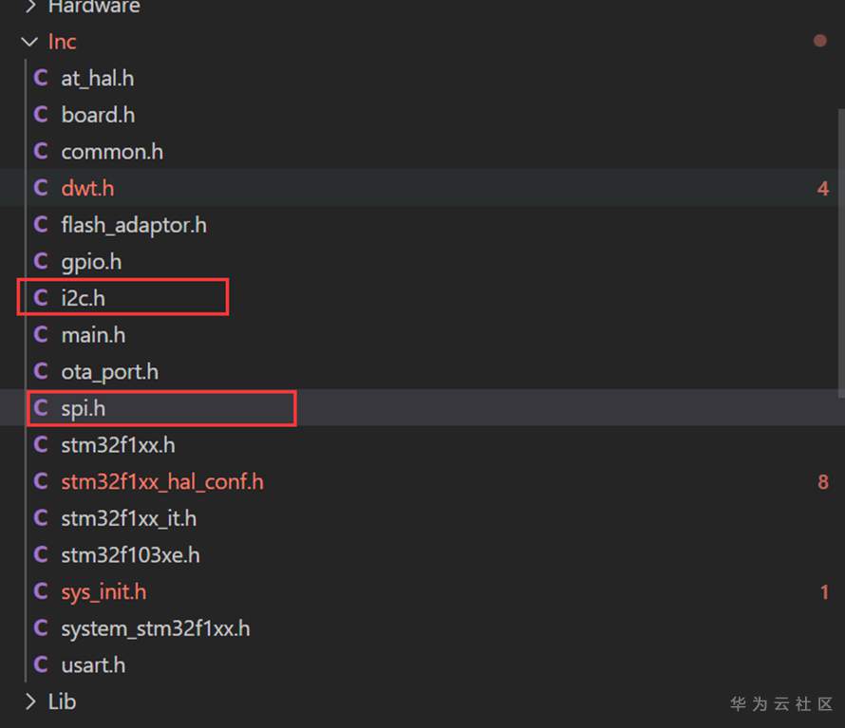Click the C icon beside ota_port.h
845x728 pixels.
pos(41,372)
